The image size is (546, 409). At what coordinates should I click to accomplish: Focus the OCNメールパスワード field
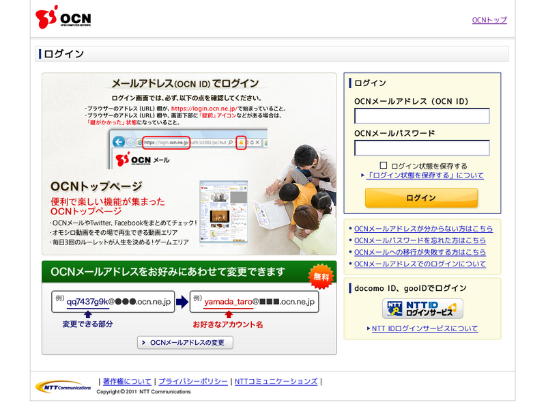(x=422, y=148)
